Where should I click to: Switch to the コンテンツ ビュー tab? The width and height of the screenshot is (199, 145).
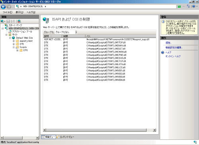65,137
